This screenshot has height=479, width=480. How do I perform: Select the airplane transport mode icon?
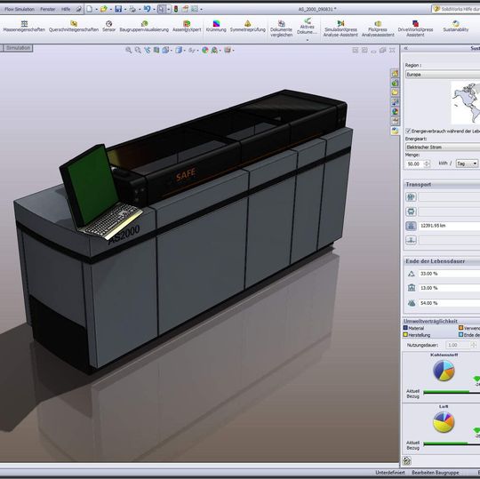click(412, 240)
